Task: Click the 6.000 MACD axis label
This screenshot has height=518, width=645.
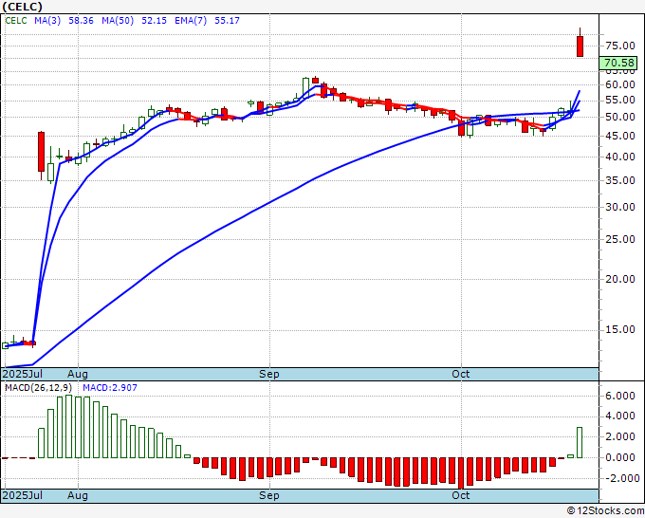Action: point(620,397)
